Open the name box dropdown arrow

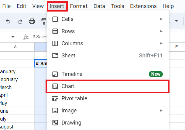pyautogui.click(x=13, y=37)
